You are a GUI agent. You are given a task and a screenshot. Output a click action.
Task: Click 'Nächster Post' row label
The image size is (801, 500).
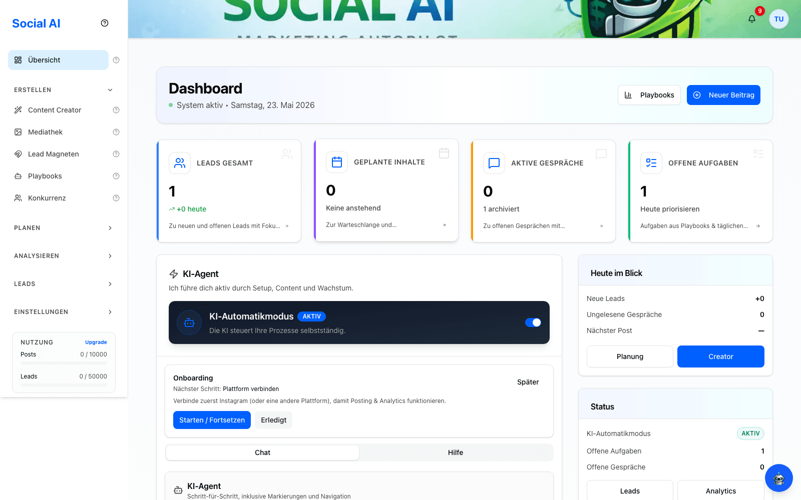point(609,330)
